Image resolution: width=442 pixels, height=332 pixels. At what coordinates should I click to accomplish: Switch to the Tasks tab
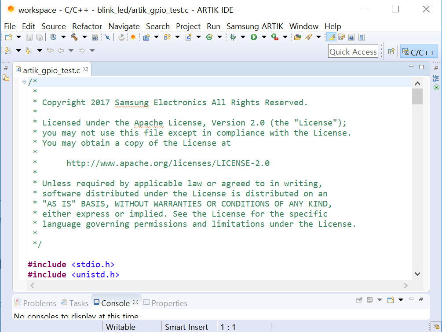click(x=75, y=303)
